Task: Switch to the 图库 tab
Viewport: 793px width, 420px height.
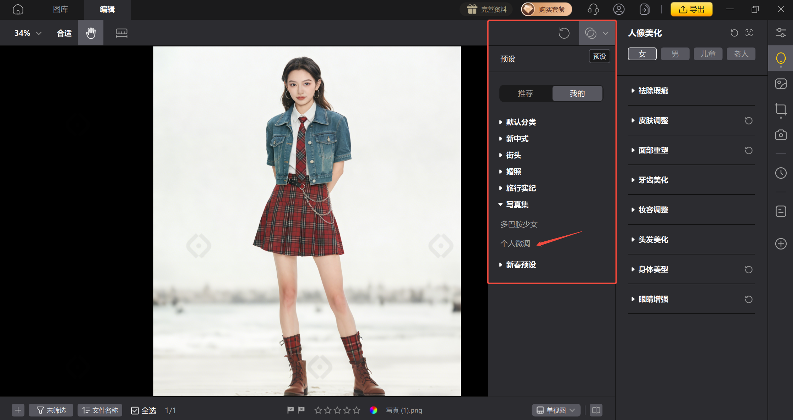Action: pyautogui.click(x=61, y=9)
